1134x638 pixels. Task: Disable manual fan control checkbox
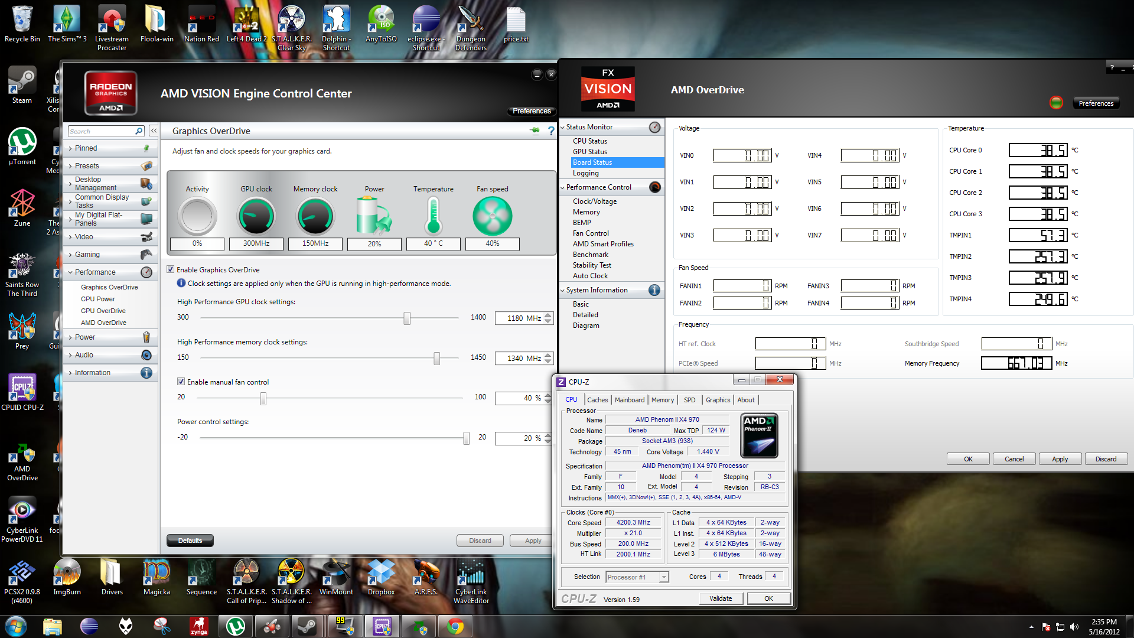click(x=181, y=382)
